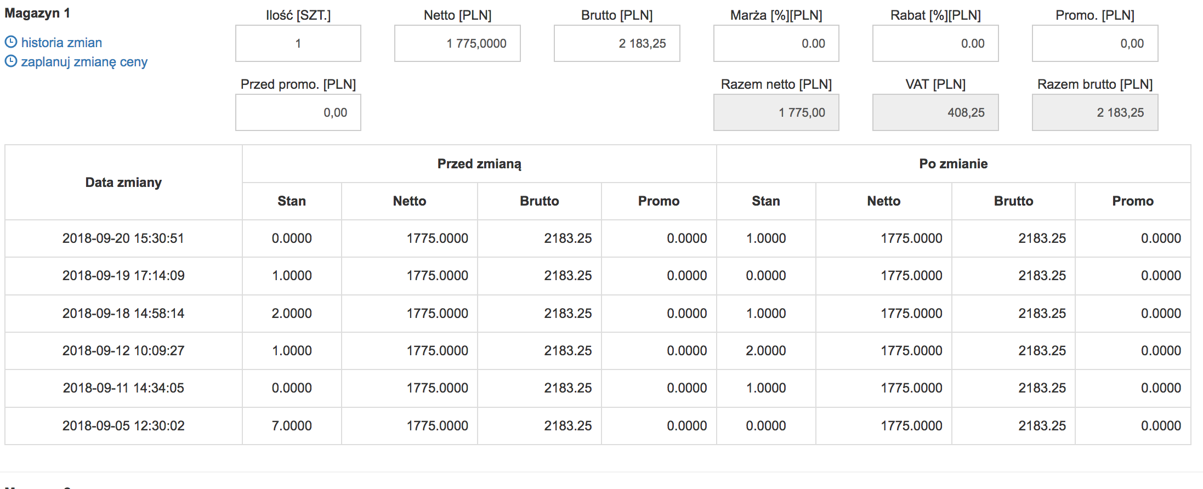
Task: Click the Razem netto [PLN] read-only field
Action: click(776, 112)
